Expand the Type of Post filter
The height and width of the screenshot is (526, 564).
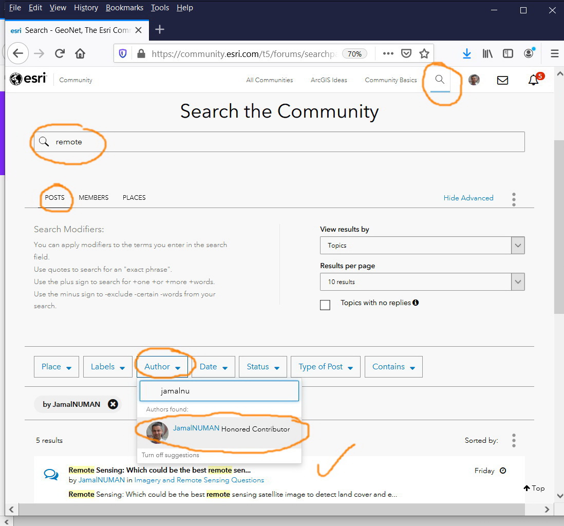pos(325,366)
